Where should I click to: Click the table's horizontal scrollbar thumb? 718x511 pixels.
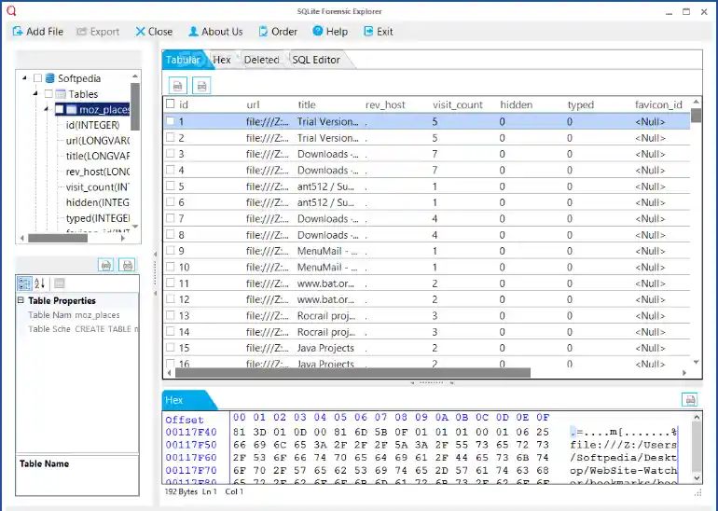tap(352, 373)
